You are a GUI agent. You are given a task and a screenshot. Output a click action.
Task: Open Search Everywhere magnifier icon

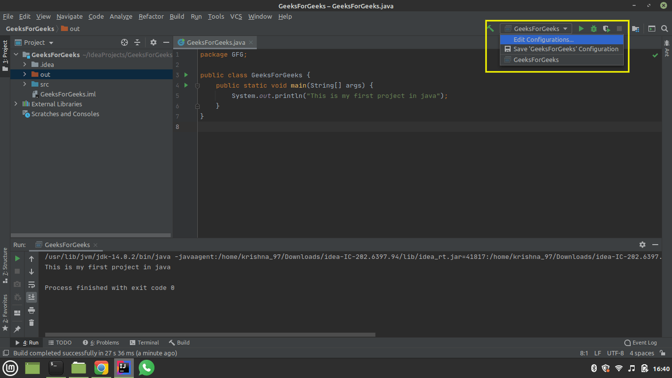tap(665, 29)
